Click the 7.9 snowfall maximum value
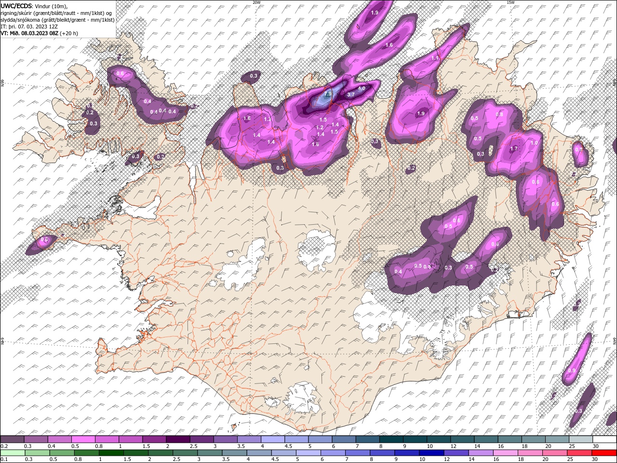 click(328, 94)
